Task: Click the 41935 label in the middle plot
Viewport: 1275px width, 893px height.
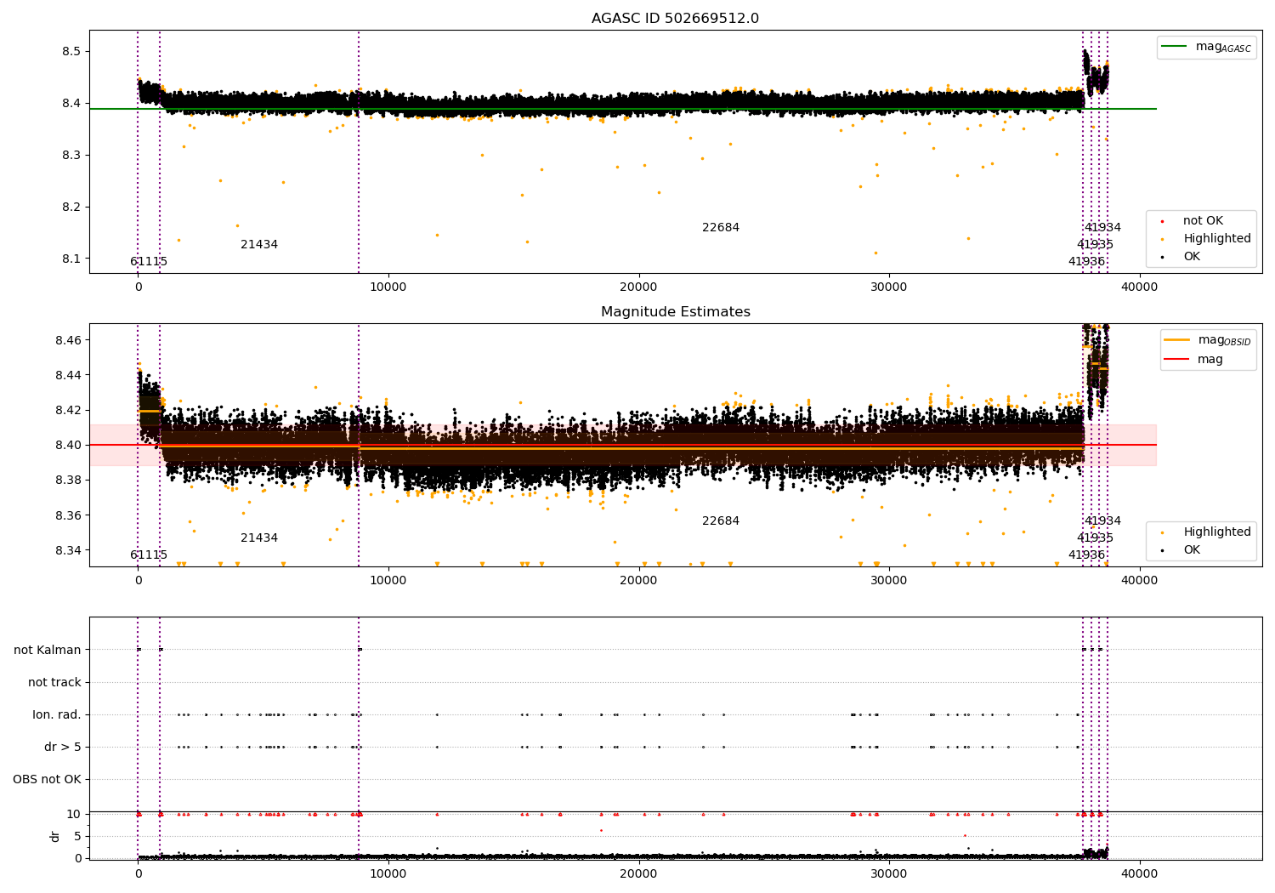Action: [x=1095, y=538]
